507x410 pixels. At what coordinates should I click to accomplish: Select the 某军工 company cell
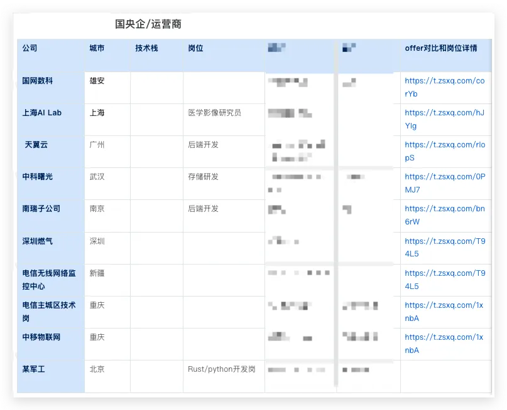tap(34, 369)
